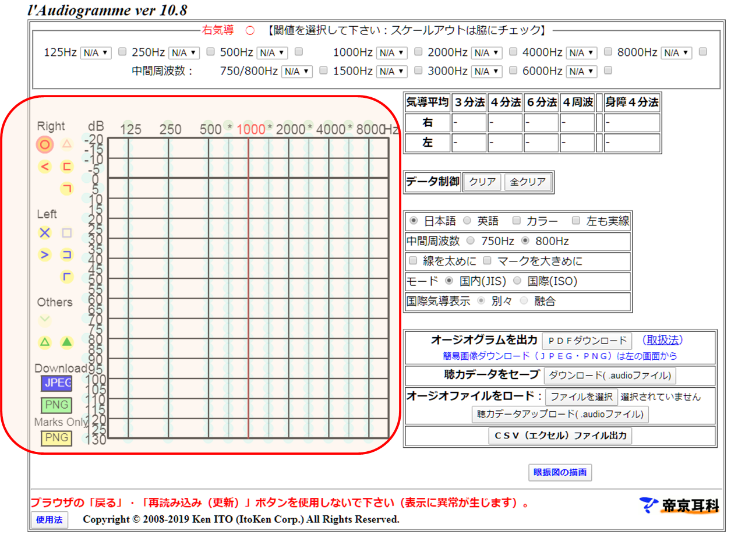Select the right ear red '⊏' bracket marker
This screenshot has height=538, width=731.
point(67,167)
